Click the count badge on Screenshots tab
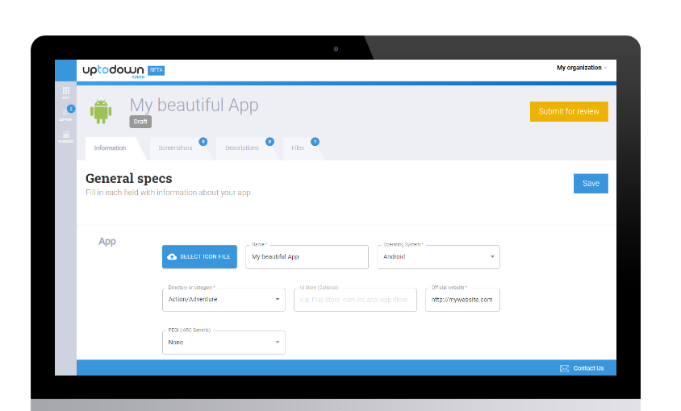 tap(203, 142)
